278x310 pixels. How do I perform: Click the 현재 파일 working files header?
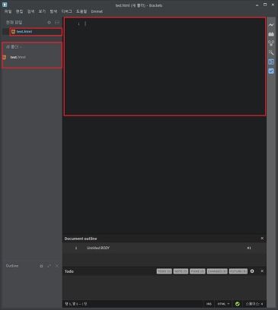[x=14, y=23]
